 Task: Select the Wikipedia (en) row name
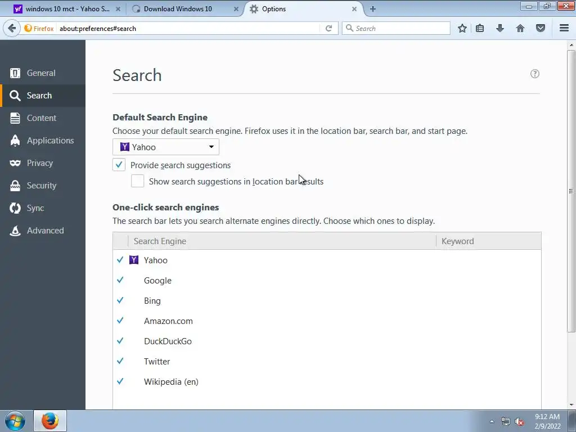pyautogui.click(x=171, y=382)
